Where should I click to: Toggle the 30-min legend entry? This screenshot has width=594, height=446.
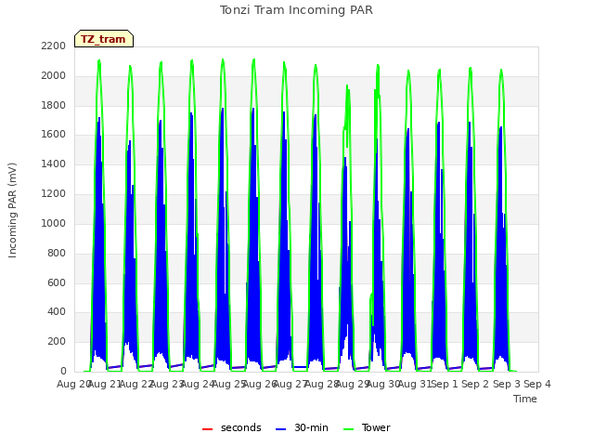302,427
